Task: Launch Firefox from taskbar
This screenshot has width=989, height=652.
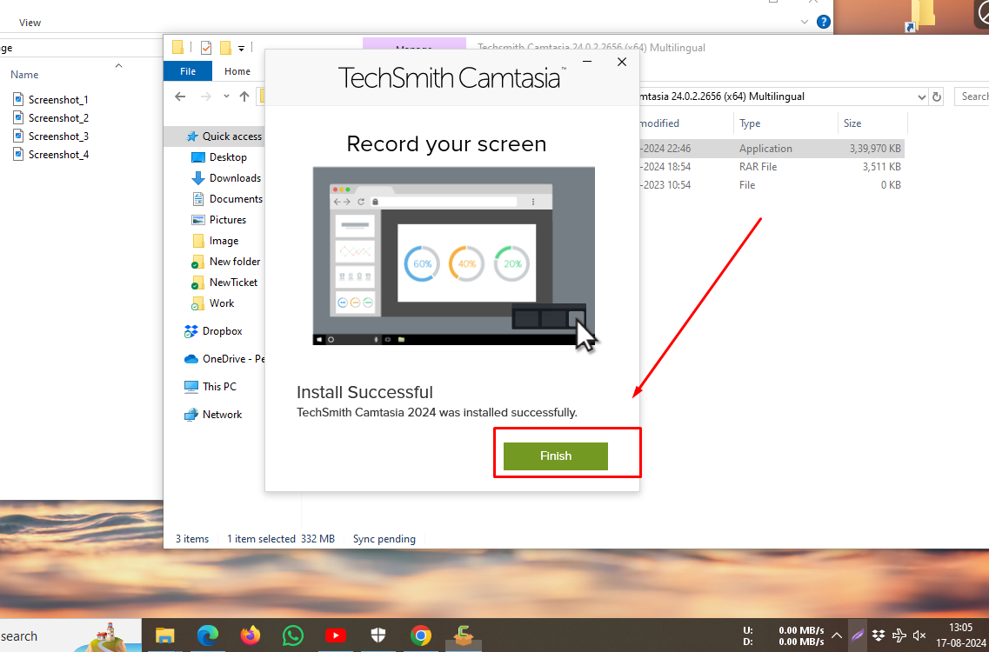Action: click(x=251, y=635)
